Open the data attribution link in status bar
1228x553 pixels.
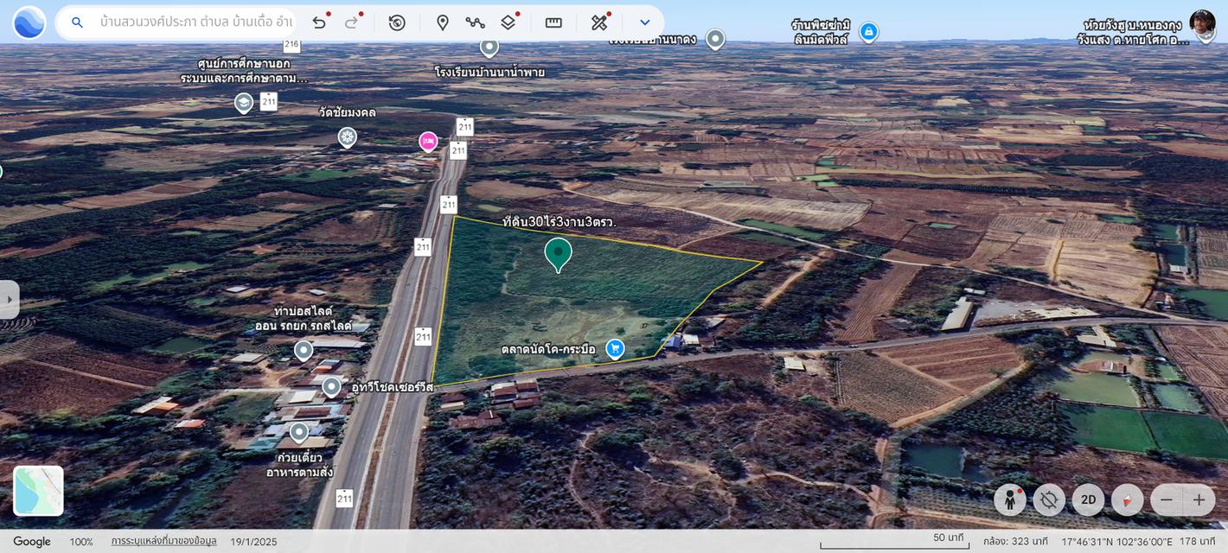tap(163, 542)
